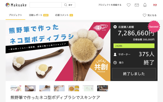Click the 終了しました button
The image size is (163, 102).
134,74
